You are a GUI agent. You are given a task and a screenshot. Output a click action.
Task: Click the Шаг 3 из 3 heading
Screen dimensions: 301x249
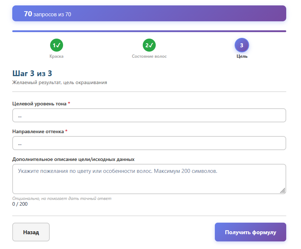(32, 73)
